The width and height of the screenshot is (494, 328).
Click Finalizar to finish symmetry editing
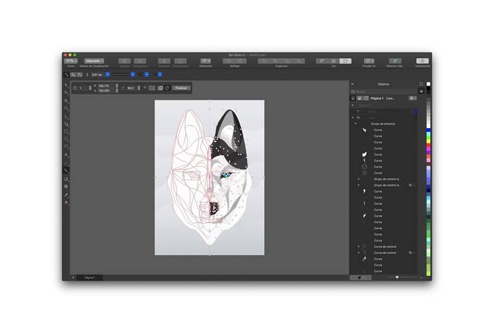click(181, 88)
